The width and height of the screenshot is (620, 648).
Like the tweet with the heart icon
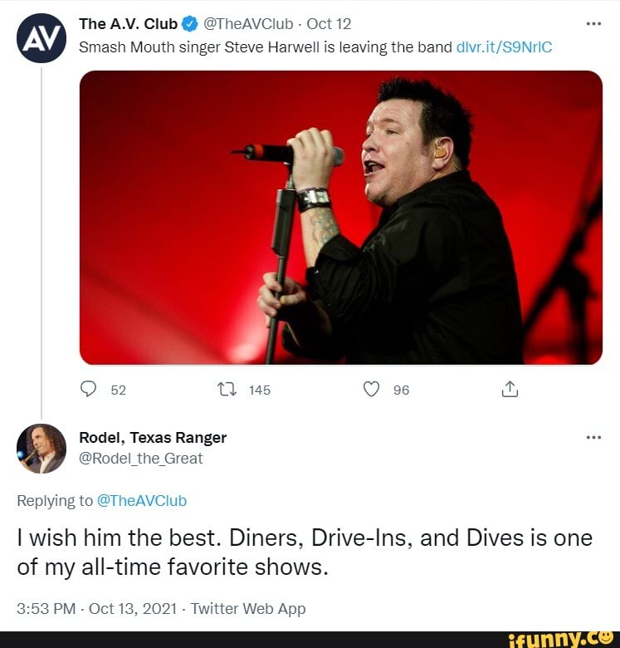click(372, 390)
